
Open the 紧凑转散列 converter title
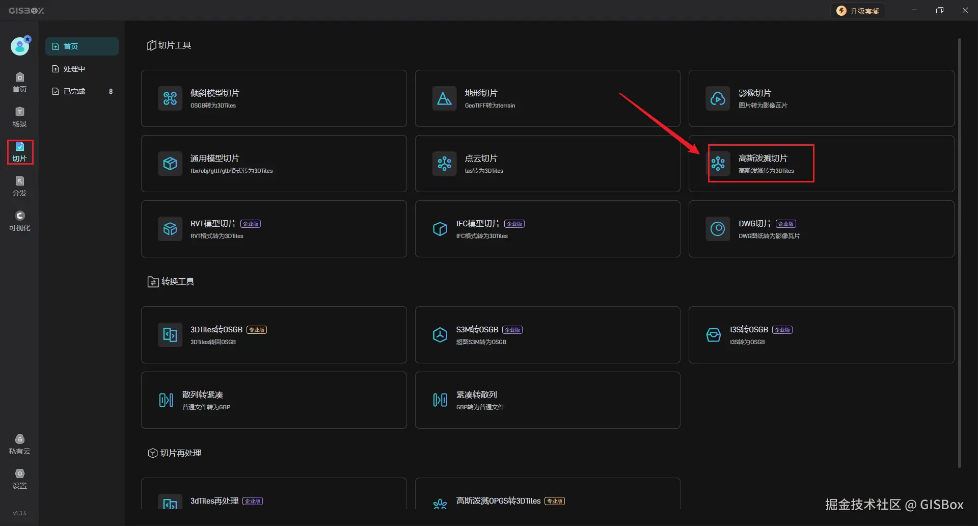477,395
